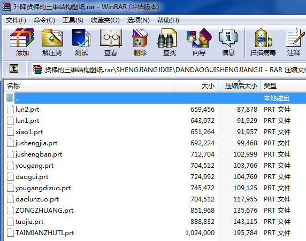Select file name jushengjia.prt
This screenshot has width=306, height=241.
point(36,143)
